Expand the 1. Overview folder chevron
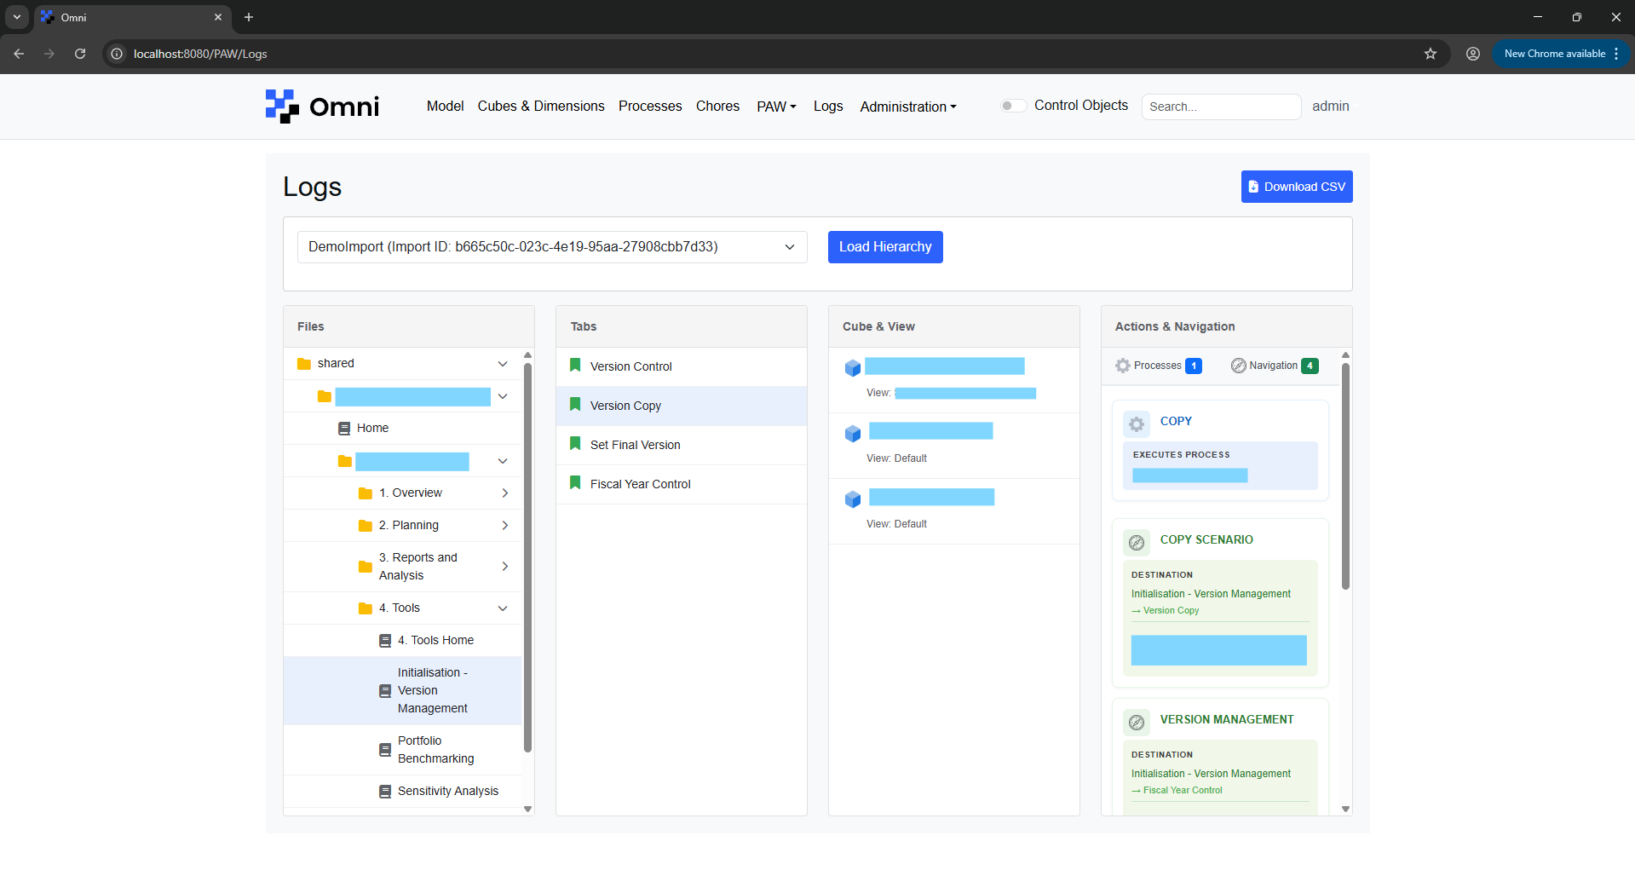 coord(505,493)
